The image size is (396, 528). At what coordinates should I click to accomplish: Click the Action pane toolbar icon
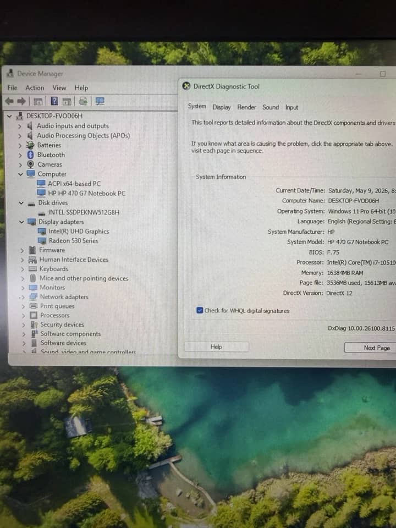(x=67, y=101)
